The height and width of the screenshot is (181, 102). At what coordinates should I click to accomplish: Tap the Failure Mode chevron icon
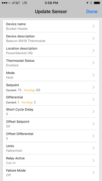click(94, 173)
